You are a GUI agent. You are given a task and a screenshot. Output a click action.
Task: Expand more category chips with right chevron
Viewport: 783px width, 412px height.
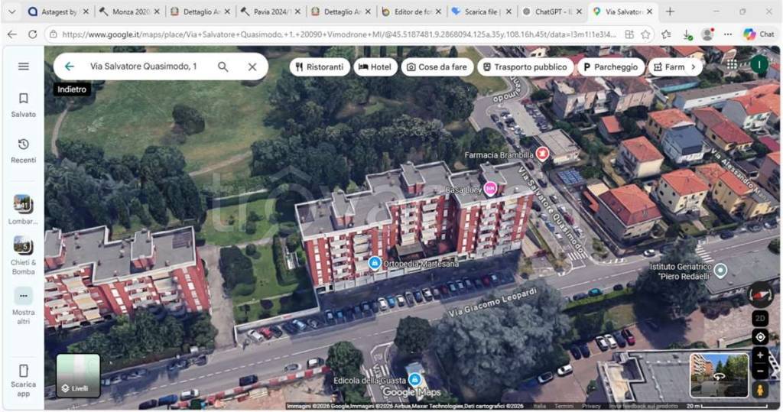[693, 67]
